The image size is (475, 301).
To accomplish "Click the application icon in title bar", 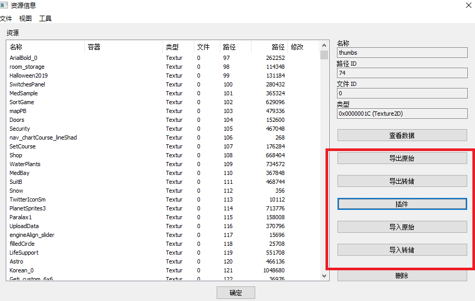I will (4, 5).
